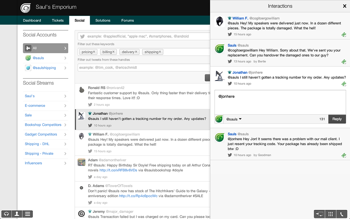The image size is (350, 219).
Task: Switch to the Tickets tab
Action: [58, 20]
